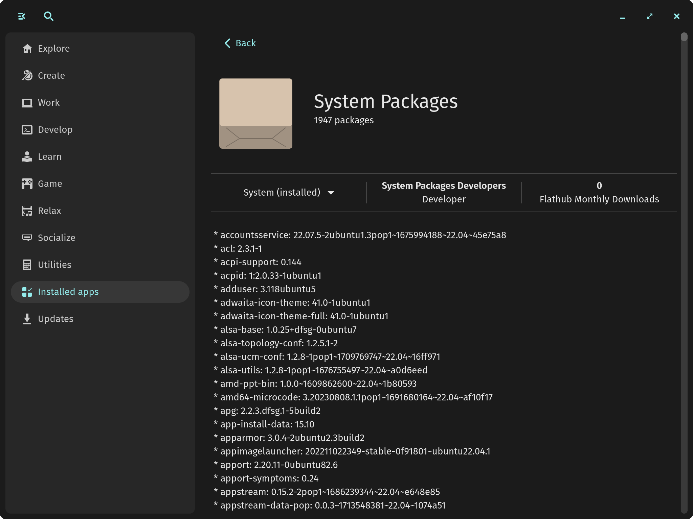Screen dimensions: 693x519
Task: Click the Utilities calculator icon
Action: pyautogui.click(x=27, y=265)
